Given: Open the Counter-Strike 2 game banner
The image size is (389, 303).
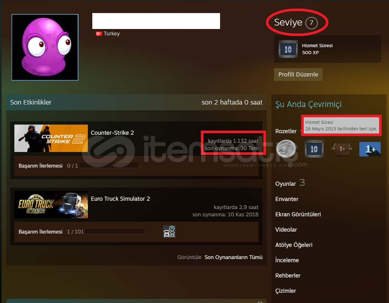Looking at the screenshot, I should point(51,138).
